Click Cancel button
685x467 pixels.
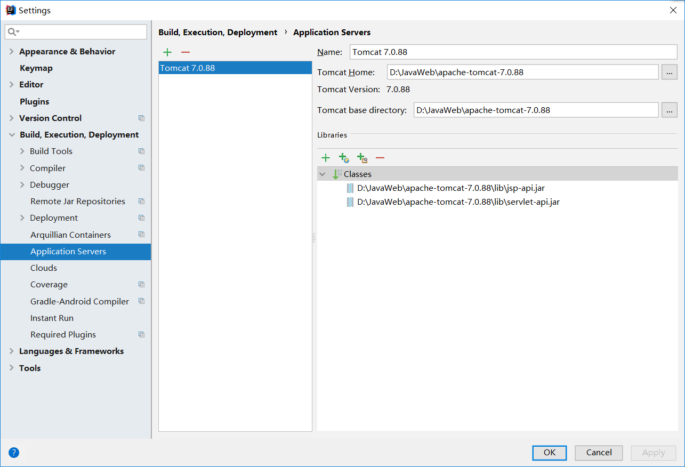599,453
